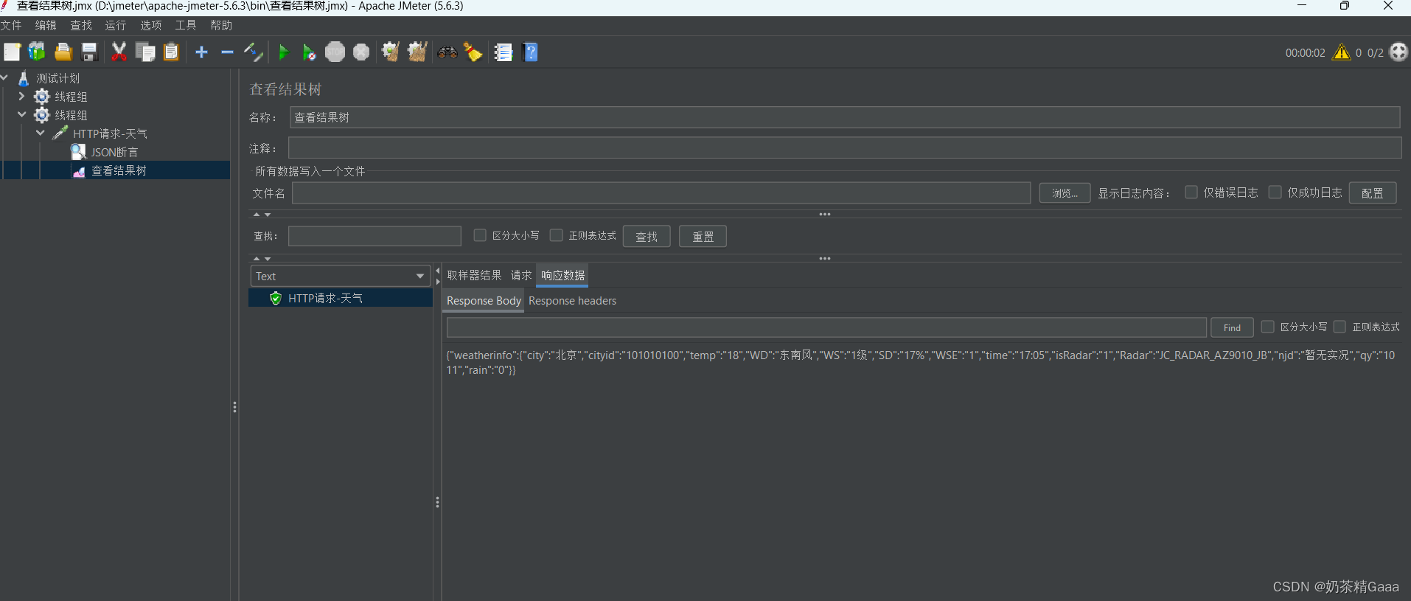Click the New test plan icon
The height and width of the screenshot is (601, 1411).
click(x=12, y=52)
